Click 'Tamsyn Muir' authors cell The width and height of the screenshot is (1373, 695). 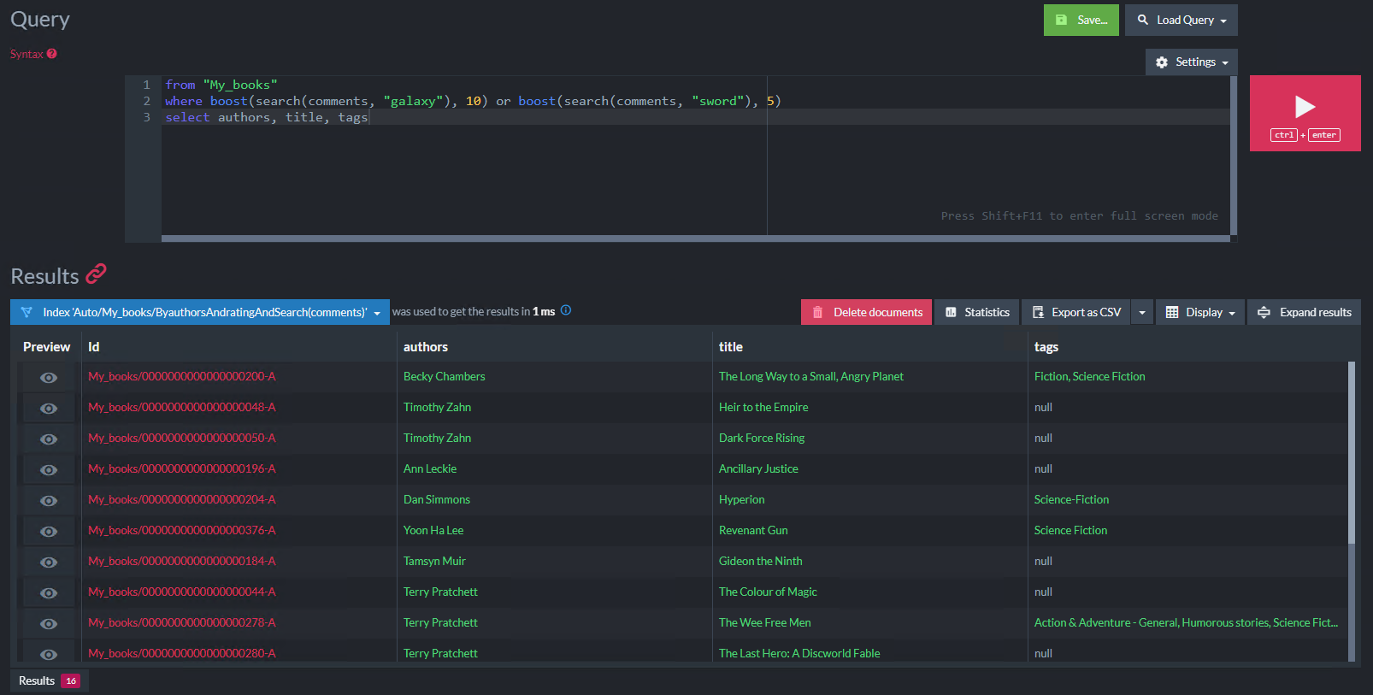(434, 561)
